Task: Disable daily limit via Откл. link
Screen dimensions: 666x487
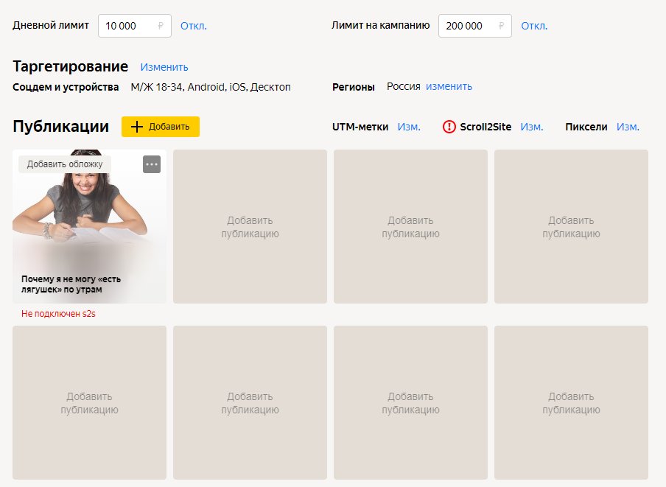Action: click(x=194, y=26)
